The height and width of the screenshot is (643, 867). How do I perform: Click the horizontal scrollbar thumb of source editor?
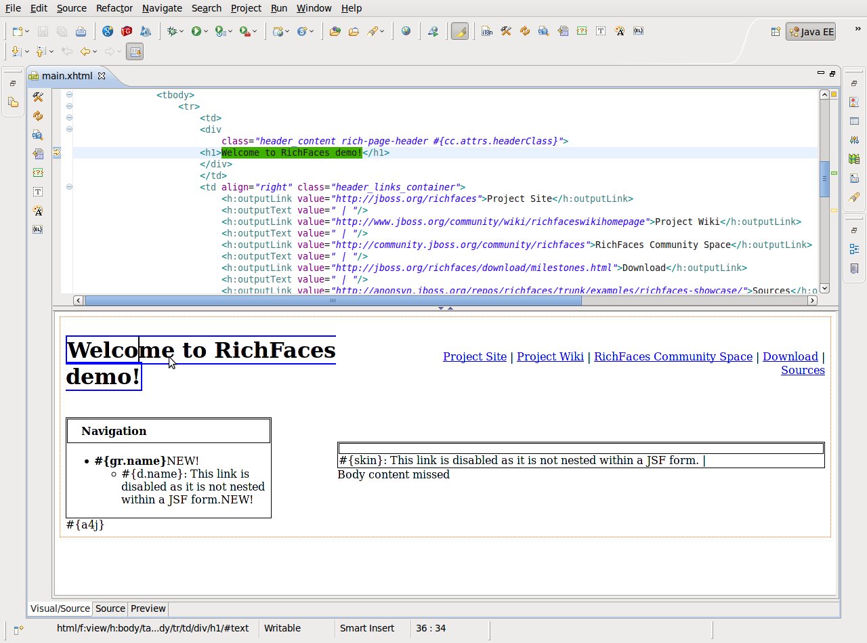coord(333,300)
